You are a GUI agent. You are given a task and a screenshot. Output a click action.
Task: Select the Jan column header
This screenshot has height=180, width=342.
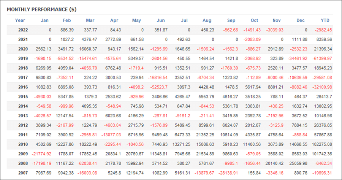(x=44, y=20)
